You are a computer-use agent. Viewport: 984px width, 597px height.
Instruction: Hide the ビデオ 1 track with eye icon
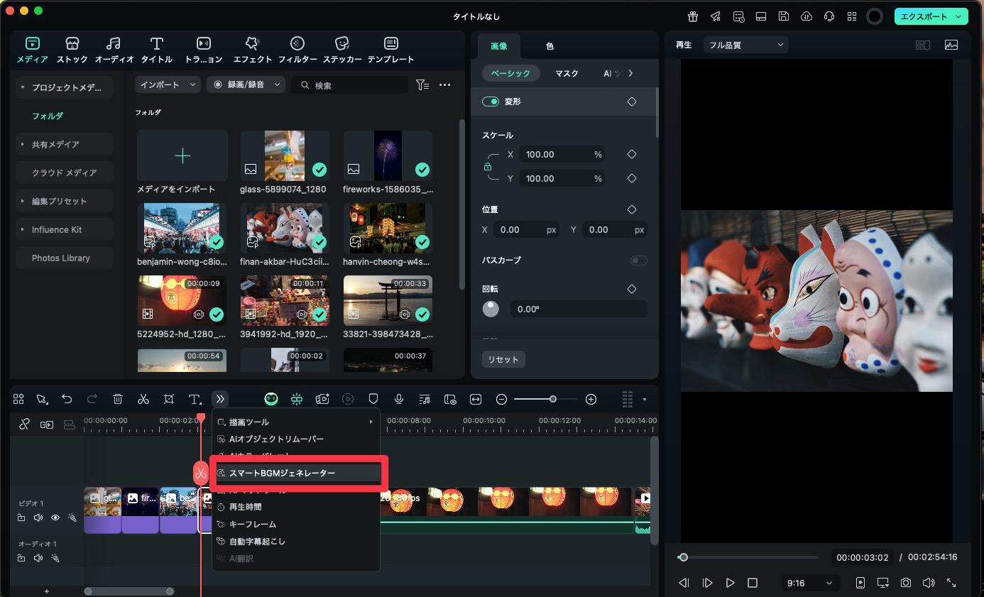[x=55, y=517]
